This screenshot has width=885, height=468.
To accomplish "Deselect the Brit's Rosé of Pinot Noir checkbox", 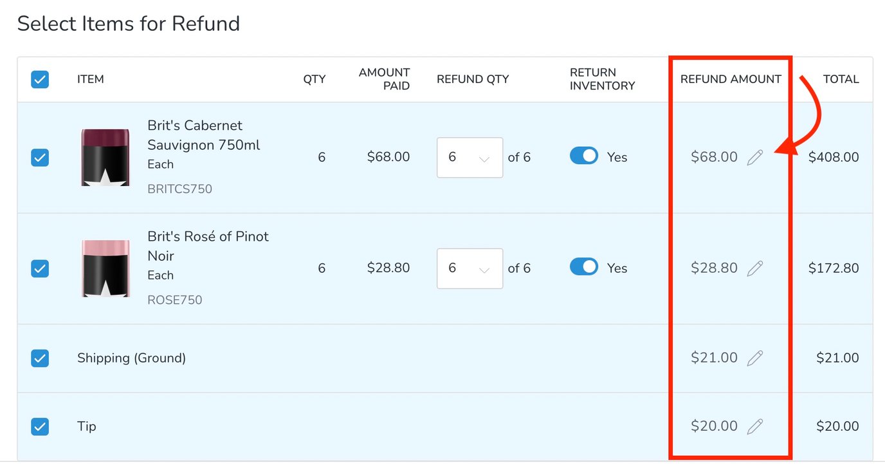I will coord(40,268).
